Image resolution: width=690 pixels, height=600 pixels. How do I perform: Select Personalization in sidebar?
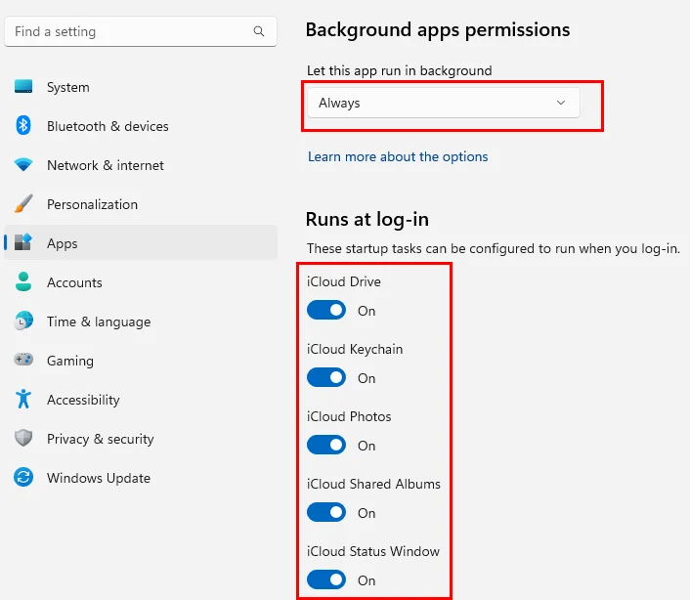point(141,204)
